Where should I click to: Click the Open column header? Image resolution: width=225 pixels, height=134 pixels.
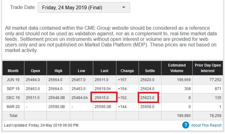click(35, 71)
